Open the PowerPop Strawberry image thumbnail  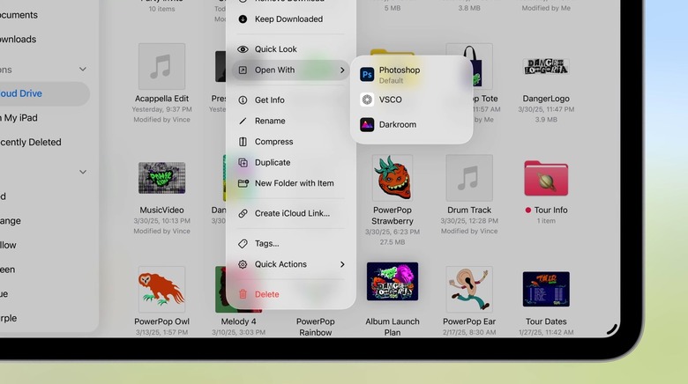pyautogui.click(x=393, y=178)
